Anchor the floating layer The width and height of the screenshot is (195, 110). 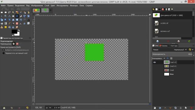click(x=181, y=108)
